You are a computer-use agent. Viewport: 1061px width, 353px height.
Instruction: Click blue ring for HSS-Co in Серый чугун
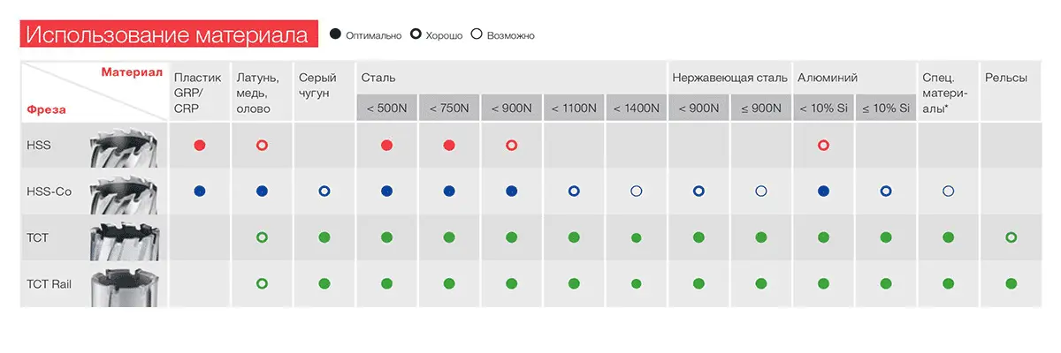tap(324, 191)
